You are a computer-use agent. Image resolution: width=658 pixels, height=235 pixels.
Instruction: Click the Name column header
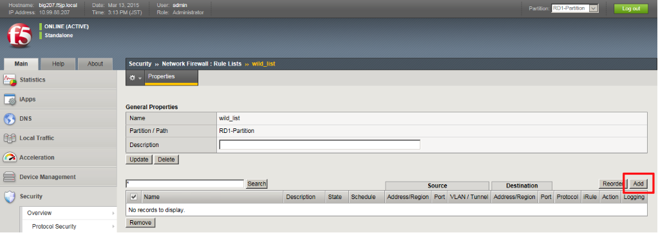pos(213,197)
